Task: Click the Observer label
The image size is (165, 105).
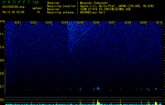Action: tap(53, 3)
